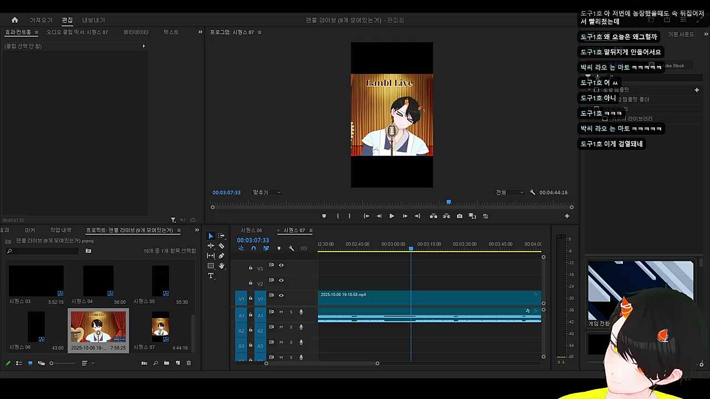
Task: Click Mark In button in Program monitor
Action: click(x=337, y=216)
